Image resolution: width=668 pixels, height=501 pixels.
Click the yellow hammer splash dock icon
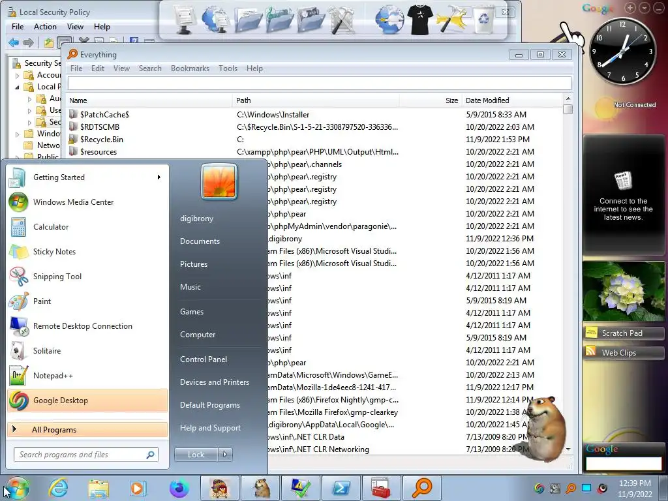click(451, 20)
